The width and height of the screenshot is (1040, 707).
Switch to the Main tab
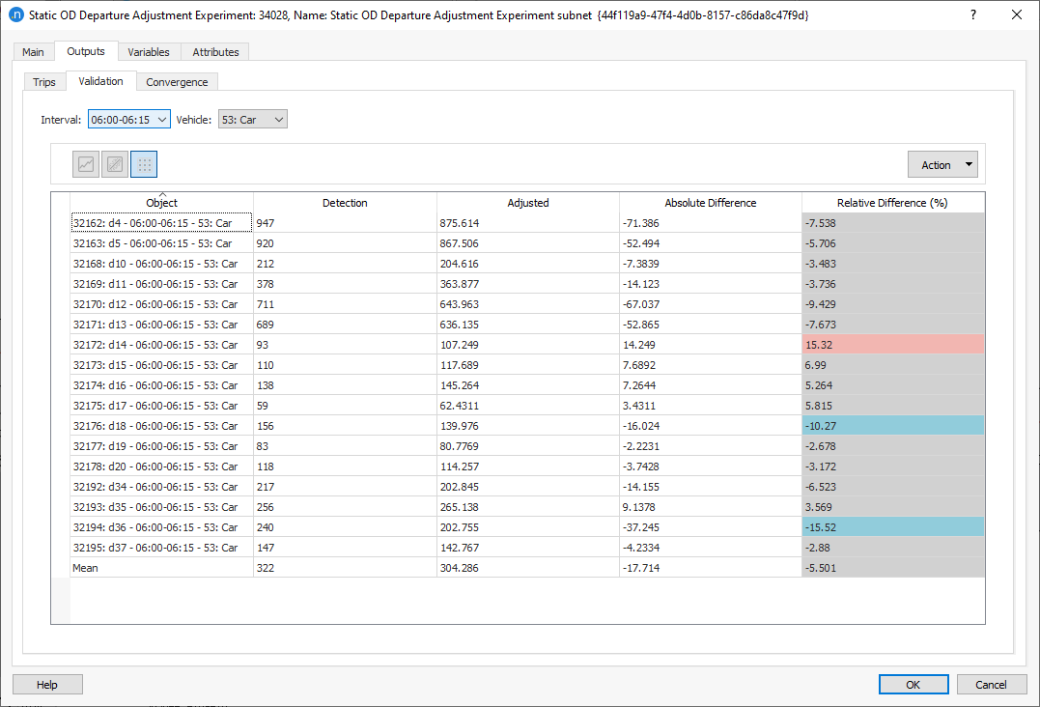coord(33,51)
